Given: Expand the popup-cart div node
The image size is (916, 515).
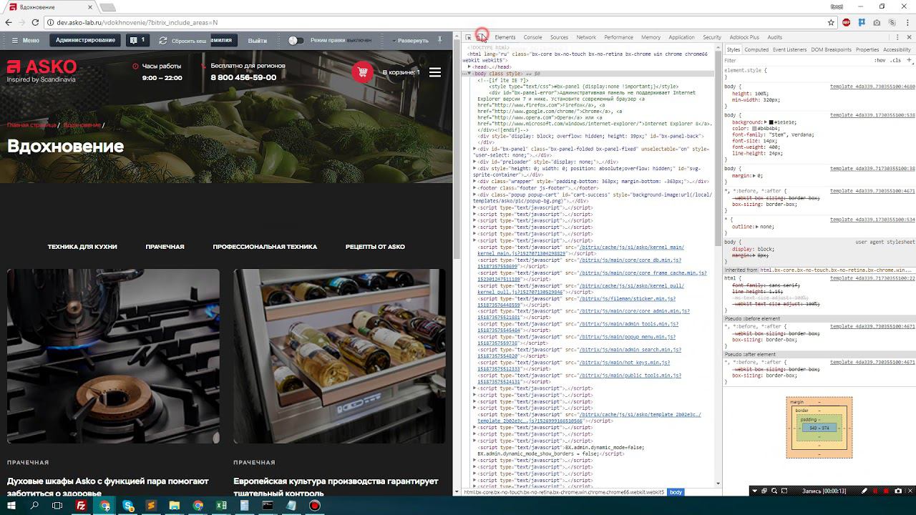Looking at the screenshot, I should (x=475, y=195).
